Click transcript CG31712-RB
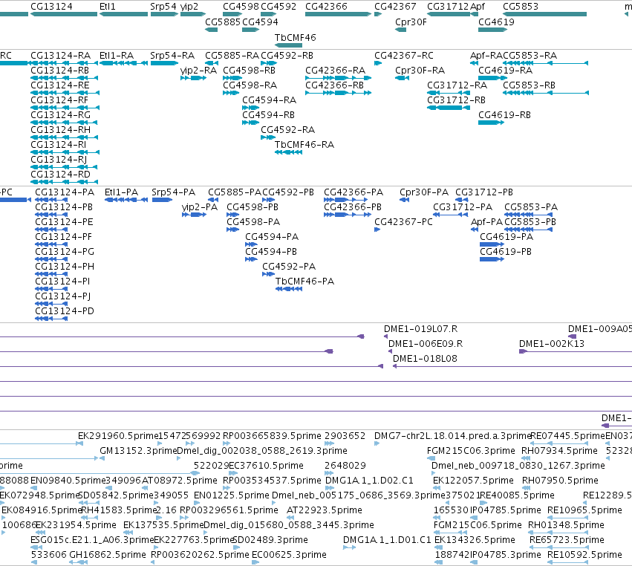This screenshot has height=566, width=632. point(456,100)
